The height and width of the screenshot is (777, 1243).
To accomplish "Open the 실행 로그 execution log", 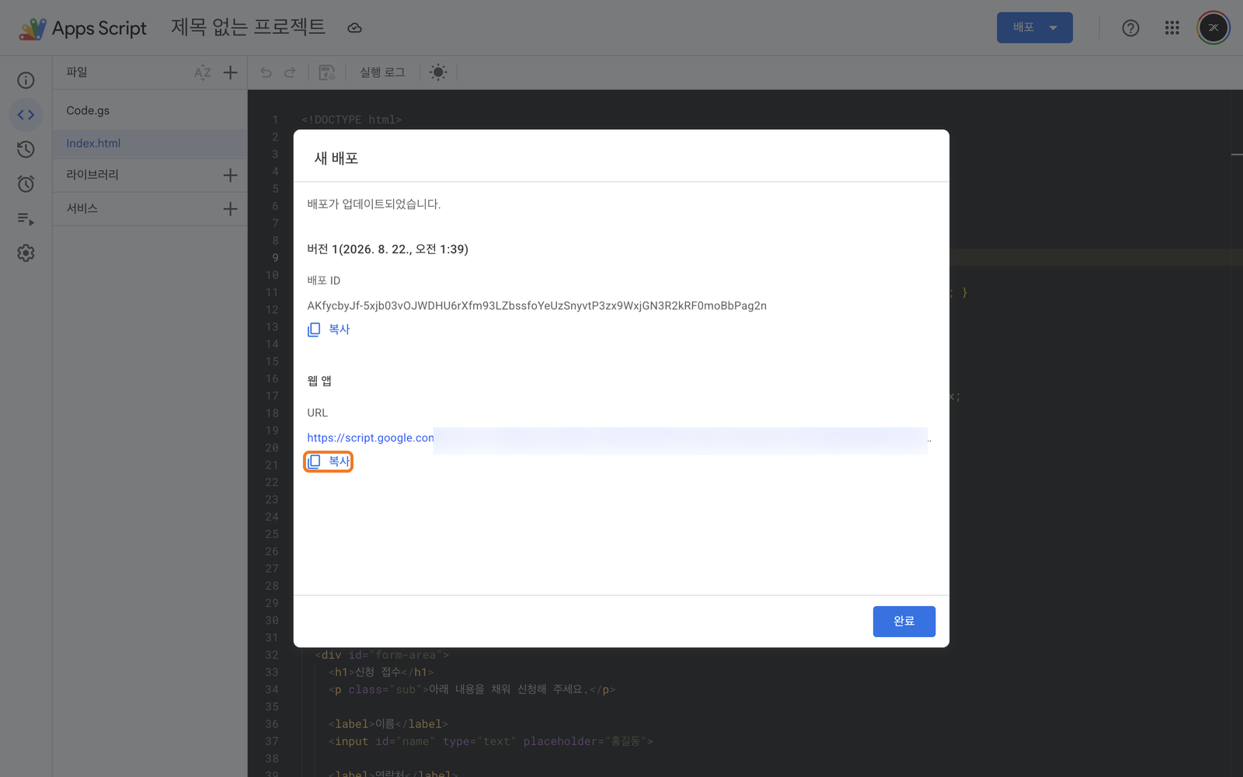I will coord(382,72).
